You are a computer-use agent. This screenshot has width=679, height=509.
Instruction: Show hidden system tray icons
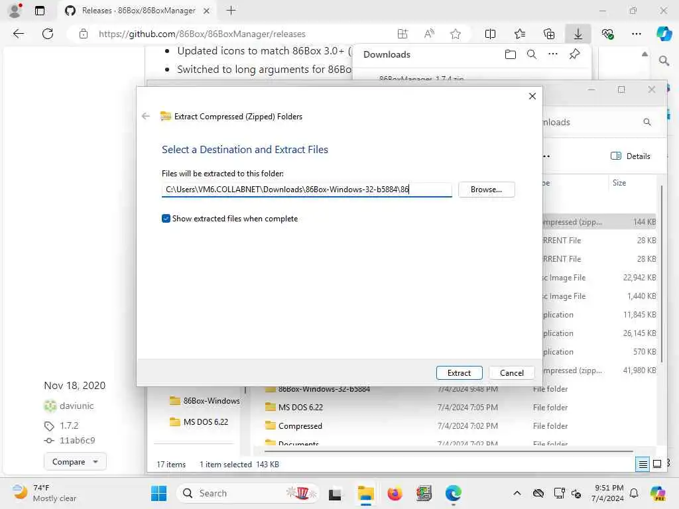517,493
